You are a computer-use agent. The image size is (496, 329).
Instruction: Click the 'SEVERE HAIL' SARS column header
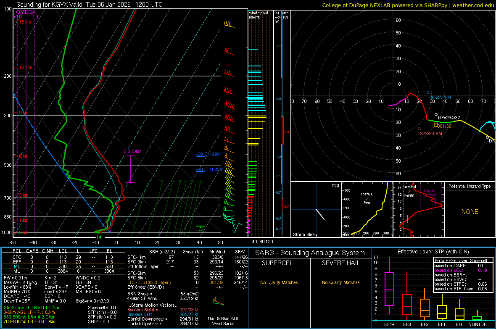(340, 263)
